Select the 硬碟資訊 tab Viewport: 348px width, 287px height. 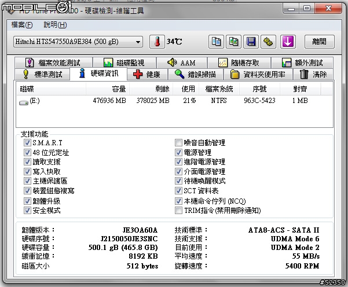click(98, 73)
